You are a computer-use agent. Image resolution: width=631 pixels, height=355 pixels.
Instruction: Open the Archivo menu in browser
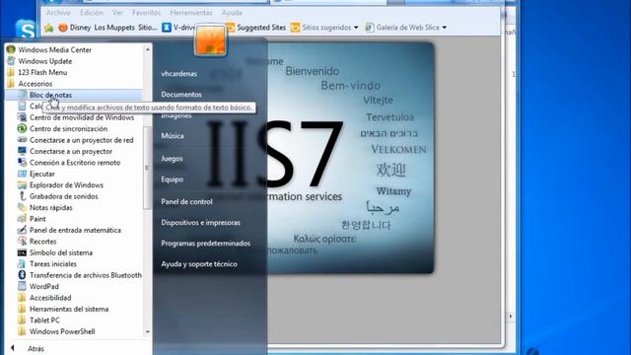(58, 13)
